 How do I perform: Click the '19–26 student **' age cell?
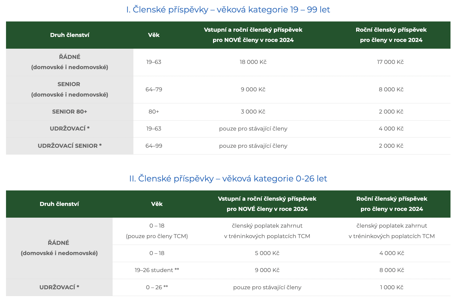pyautogui.click(x=157, y=270)
